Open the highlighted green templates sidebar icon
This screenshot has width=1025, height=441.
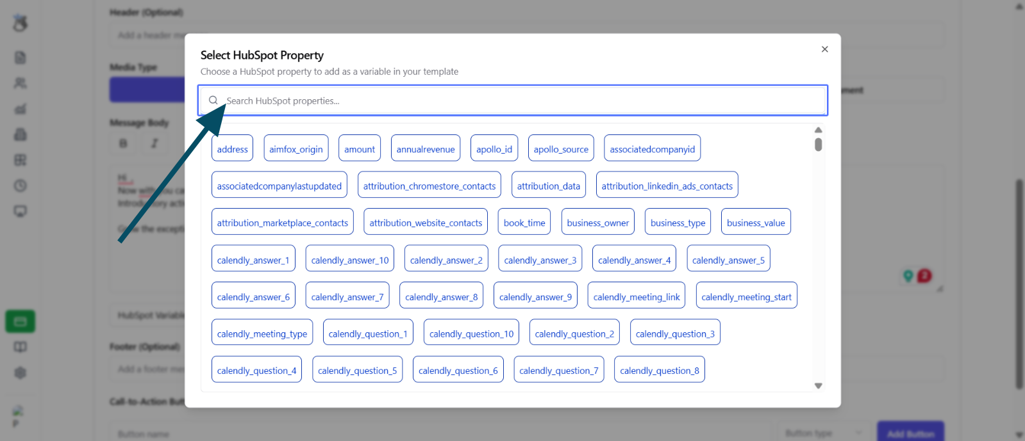21,321
